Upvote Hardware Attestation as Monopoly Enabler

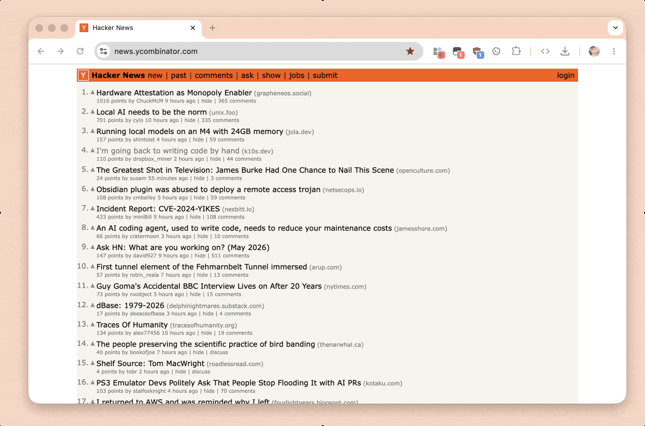(93, 93)
